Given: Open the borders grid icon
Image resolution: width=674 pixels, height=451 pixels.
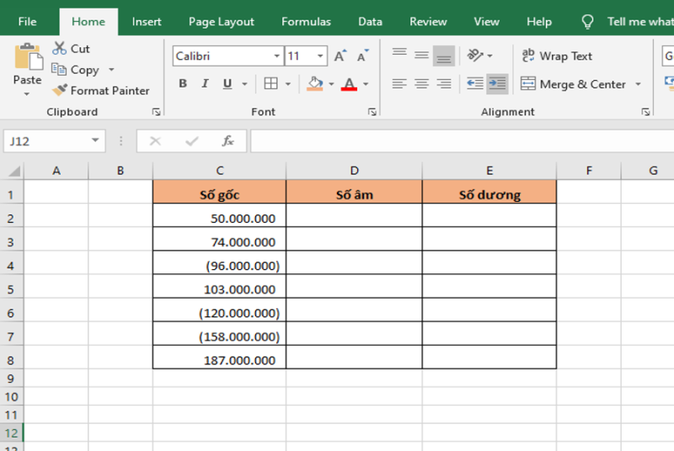Looking at the screenshot, I should pyautogui.click(x=270, y=83).
